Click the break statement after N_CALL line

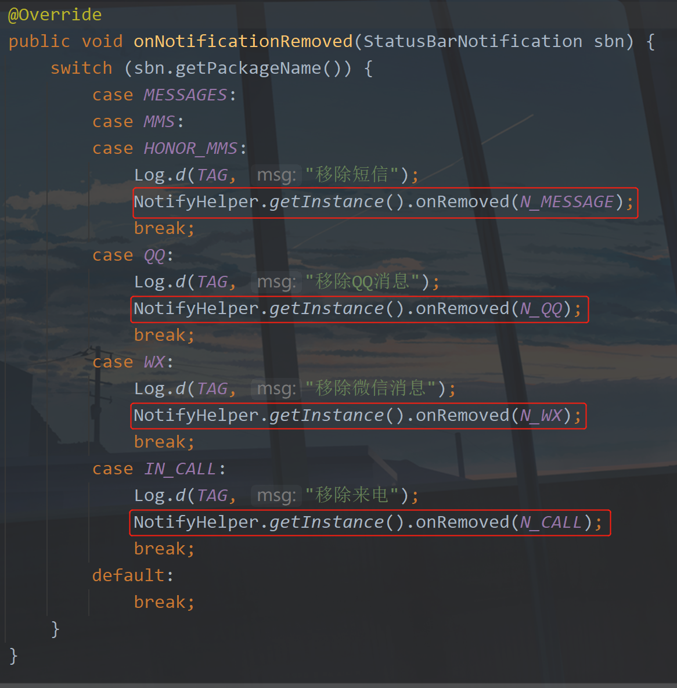[x=164, y=549]
